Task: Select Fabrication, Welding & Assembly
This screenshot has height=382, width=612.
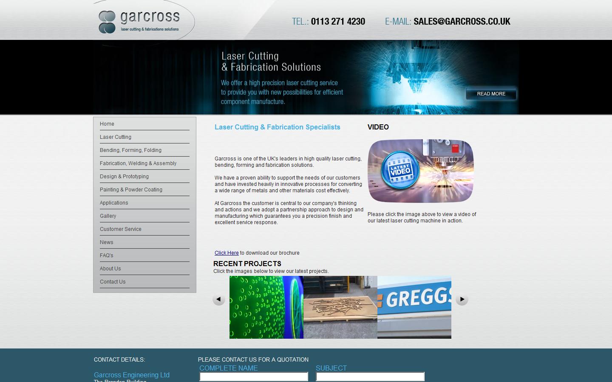Action: (x=138, y=163)
